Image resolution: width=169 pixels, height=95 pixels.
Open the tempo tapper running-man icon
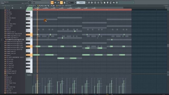111,3
